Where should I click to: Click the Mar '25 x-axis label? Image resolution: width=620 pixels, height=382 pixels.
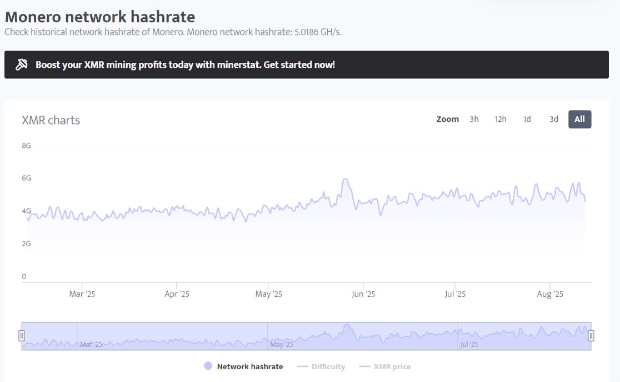82,294
